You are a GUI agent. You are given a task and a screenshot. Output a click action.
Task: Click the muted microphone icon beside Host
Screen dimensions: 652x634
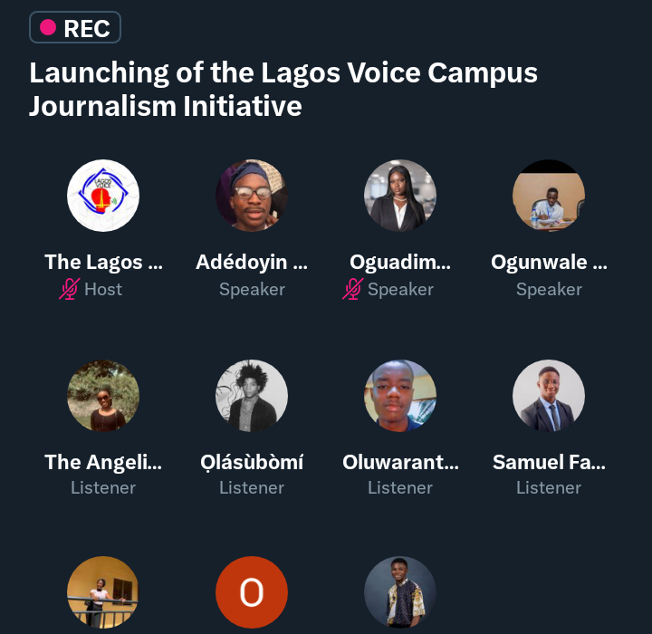[x=70, y=290]
